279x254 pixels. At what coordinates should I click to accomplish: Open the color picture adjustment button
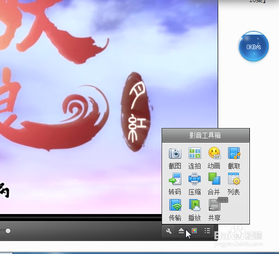click(x=194, y=231)
